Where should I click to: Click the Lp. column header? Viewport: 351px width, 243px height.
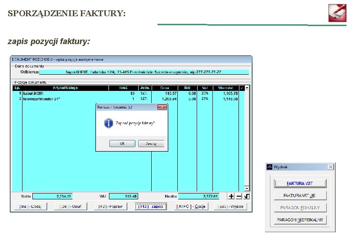point(17,88)
